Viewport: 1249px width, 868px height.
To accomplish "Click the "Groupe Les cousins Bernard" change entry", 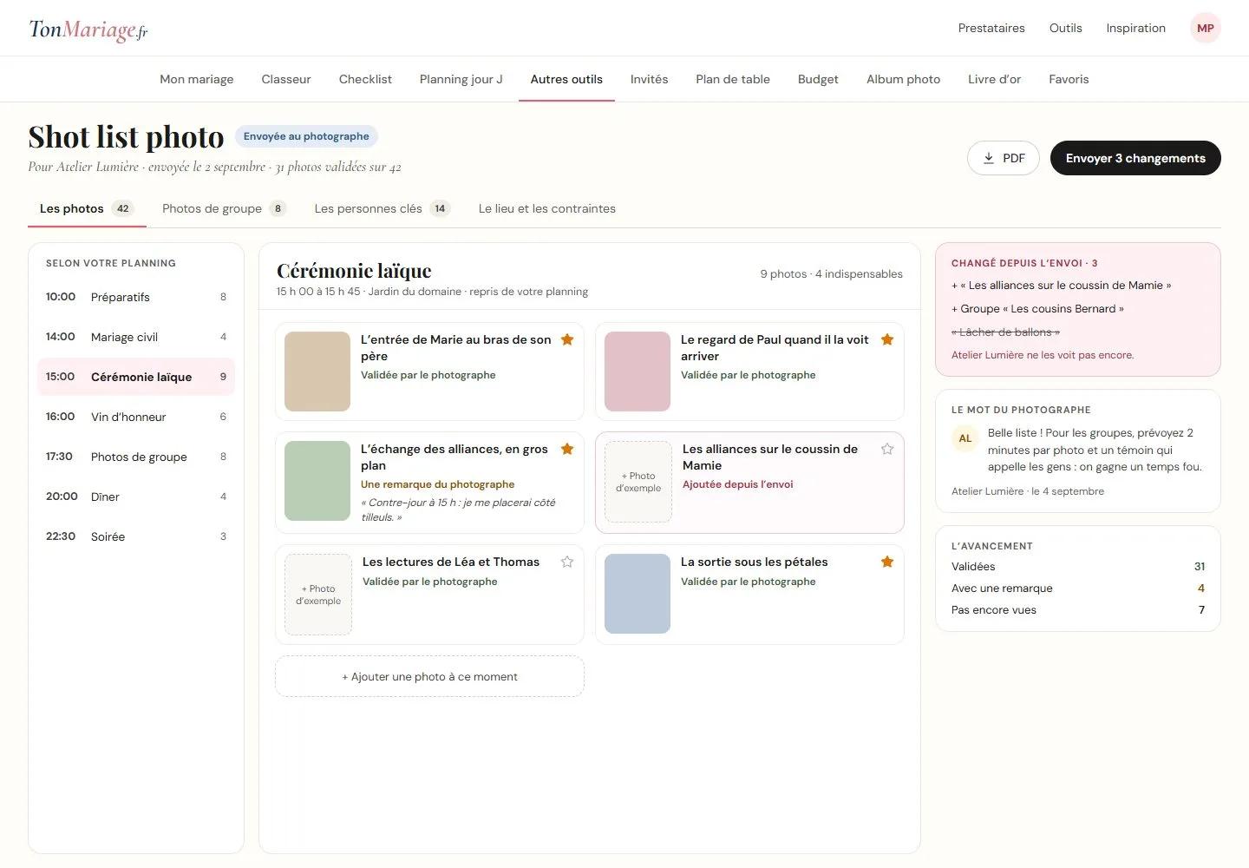I will coord(1037,308).
